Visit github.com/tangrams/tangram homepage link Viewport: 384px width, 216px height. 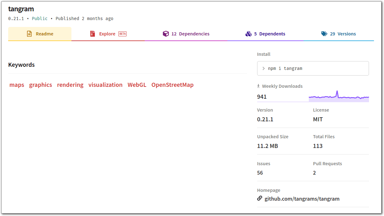pyautogui.click(x=302, y=199)
